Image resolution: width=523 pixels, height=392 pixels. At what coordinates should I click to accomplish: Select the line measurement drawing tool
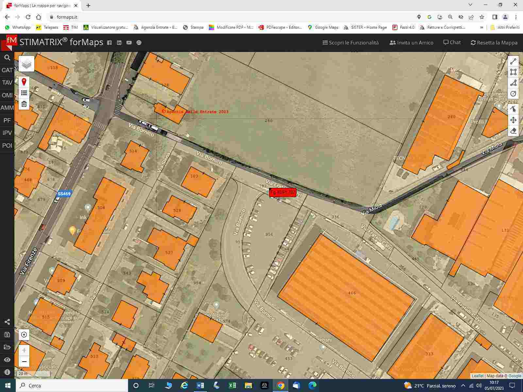point(513,61)
